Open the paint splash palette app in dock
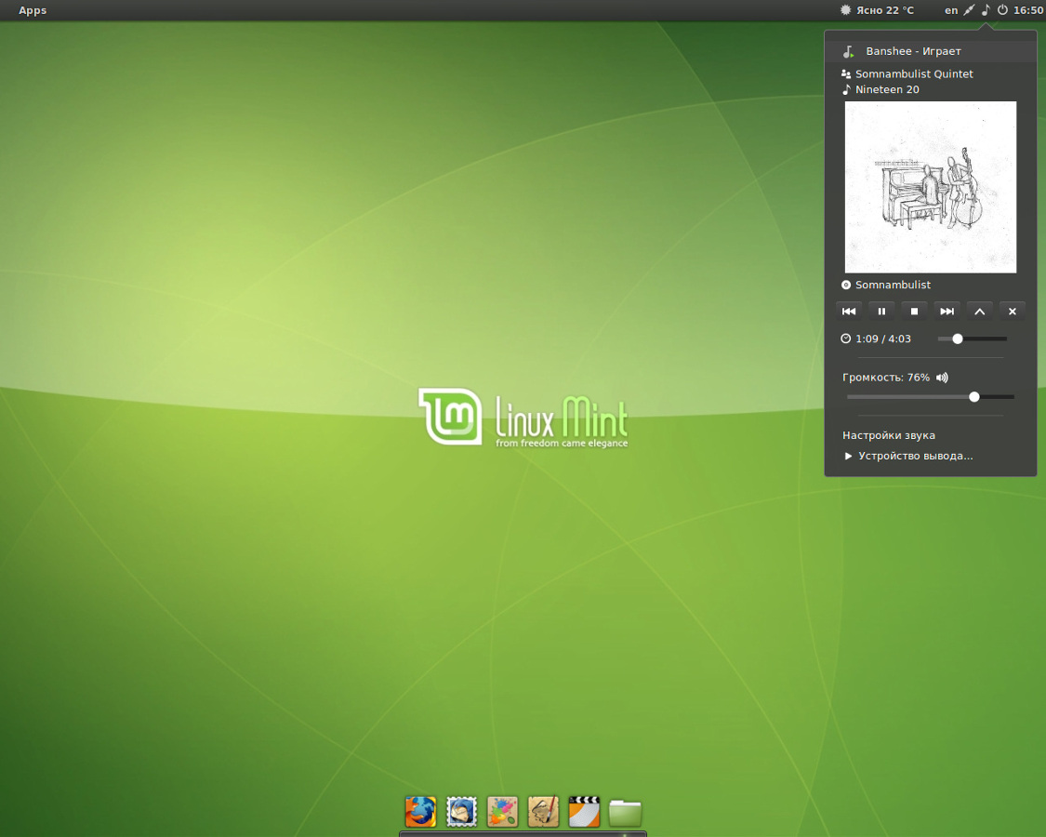 [x=502, y=812]
